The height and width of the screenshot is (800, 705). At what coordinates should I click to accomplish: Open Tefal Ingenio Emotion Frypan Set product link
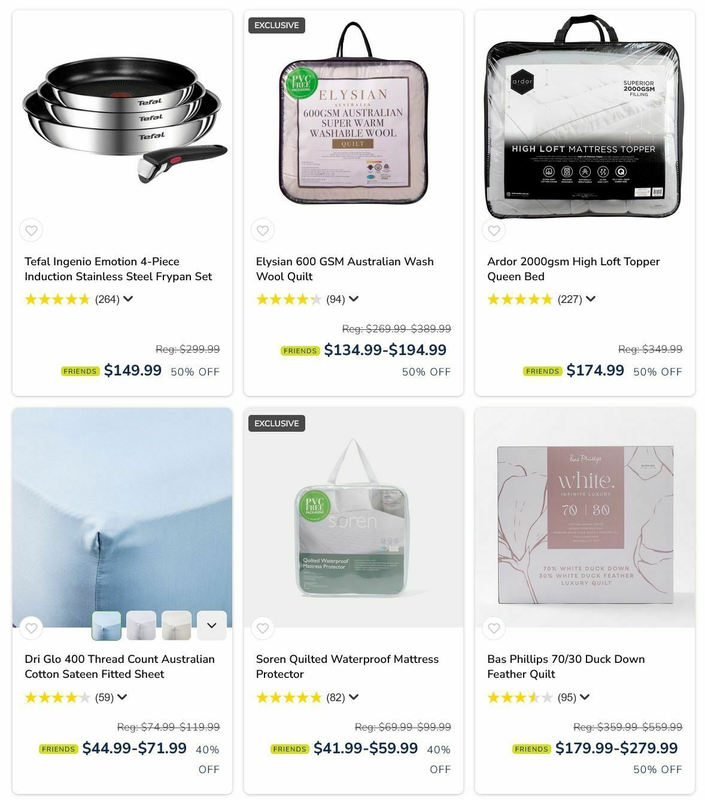(118, 269)
